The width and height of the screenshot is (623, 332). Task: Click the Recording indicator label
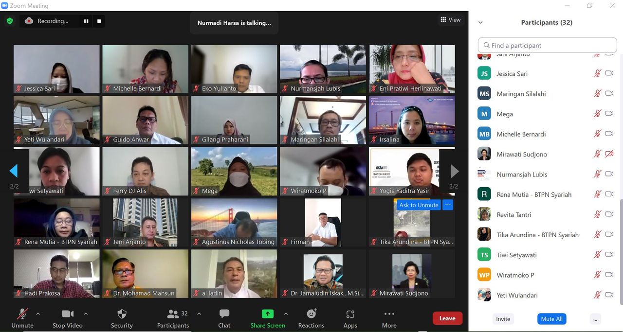(x=53, y=21)
